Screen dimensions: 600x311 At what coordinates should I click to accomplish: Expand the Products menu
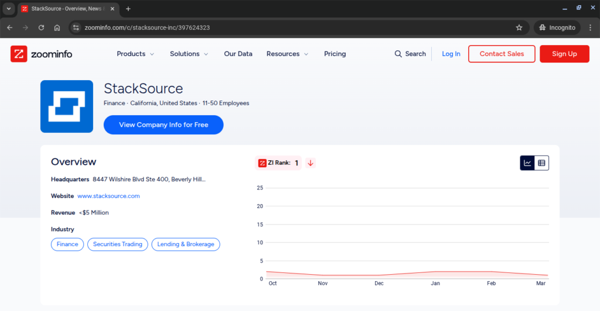pyautogui.click(x=135, y=54)
